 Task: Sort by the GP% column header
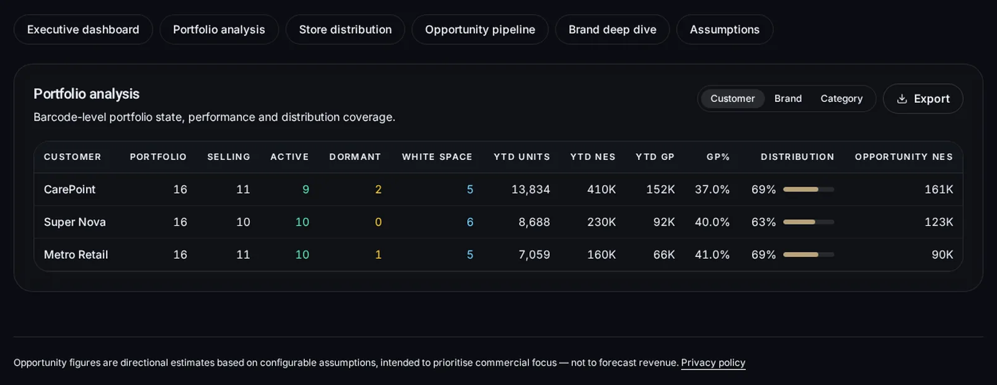[x=718, y=157]
